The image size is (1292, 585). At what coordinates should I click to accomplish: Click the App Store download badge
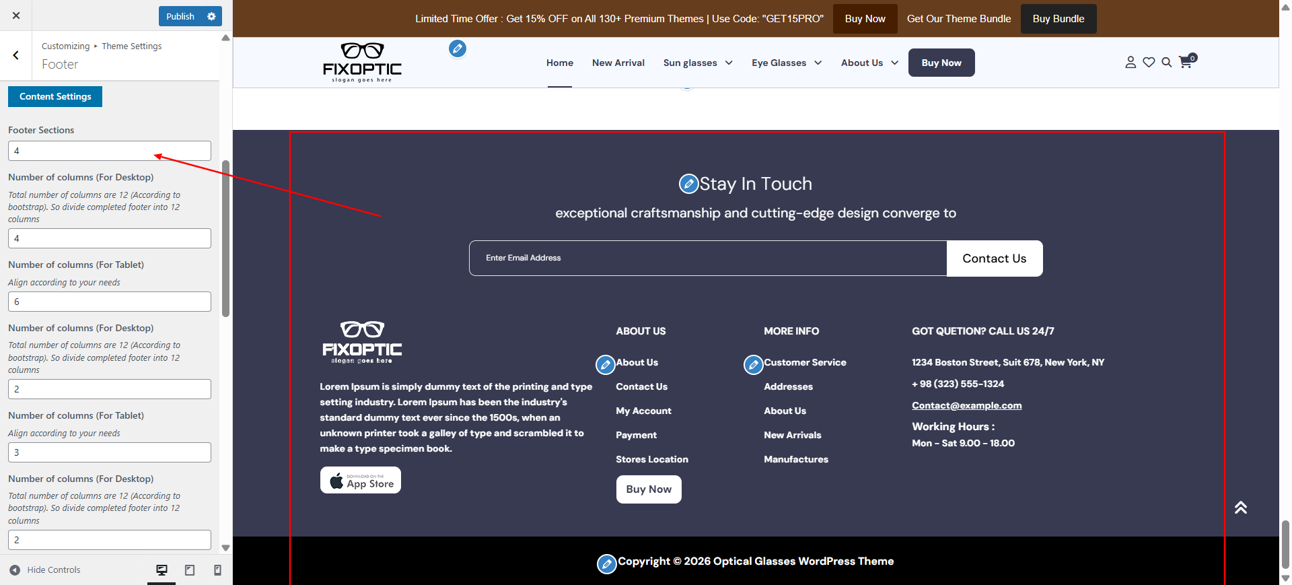coord(361,480)
